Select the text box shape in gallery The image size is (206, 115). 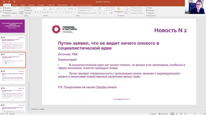point(100,8)
